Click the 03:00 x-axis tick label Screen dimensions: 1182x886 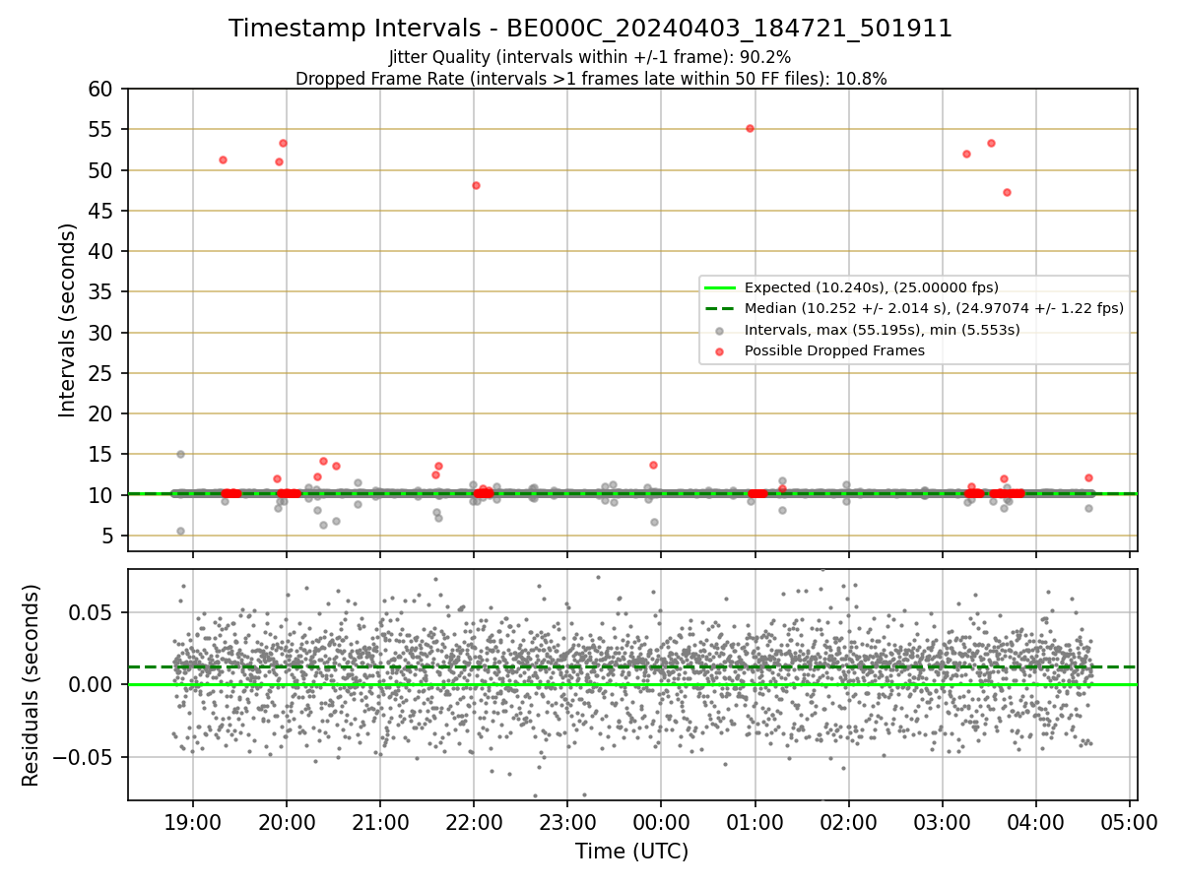943,821
